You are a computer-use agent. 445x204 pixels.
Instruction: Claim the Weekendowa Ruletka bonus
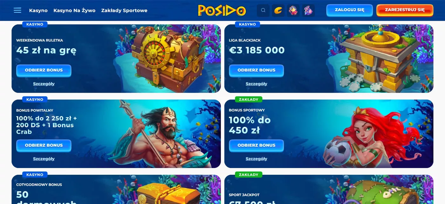[x=44, y=70]
